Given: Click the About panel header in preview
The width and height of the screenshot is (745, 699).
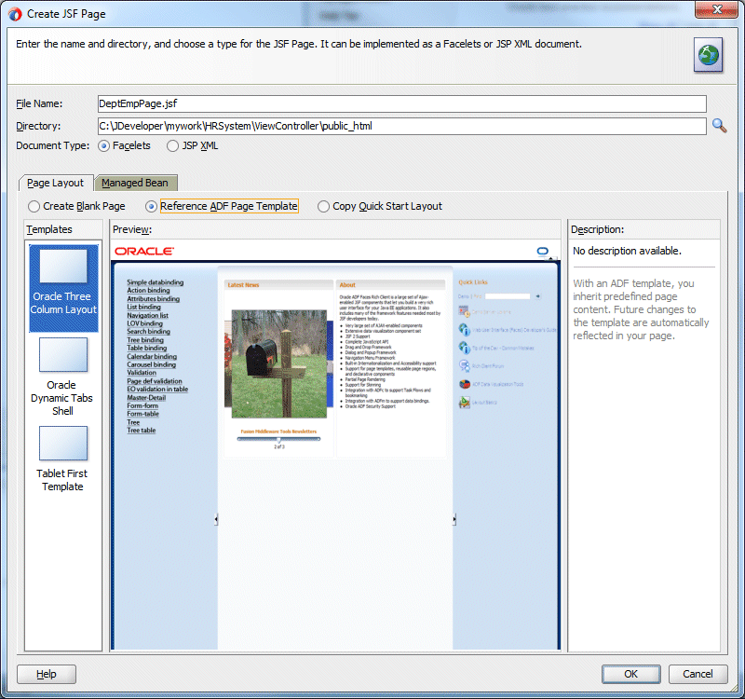Looking at the screenshot, I should pos(391,285).
